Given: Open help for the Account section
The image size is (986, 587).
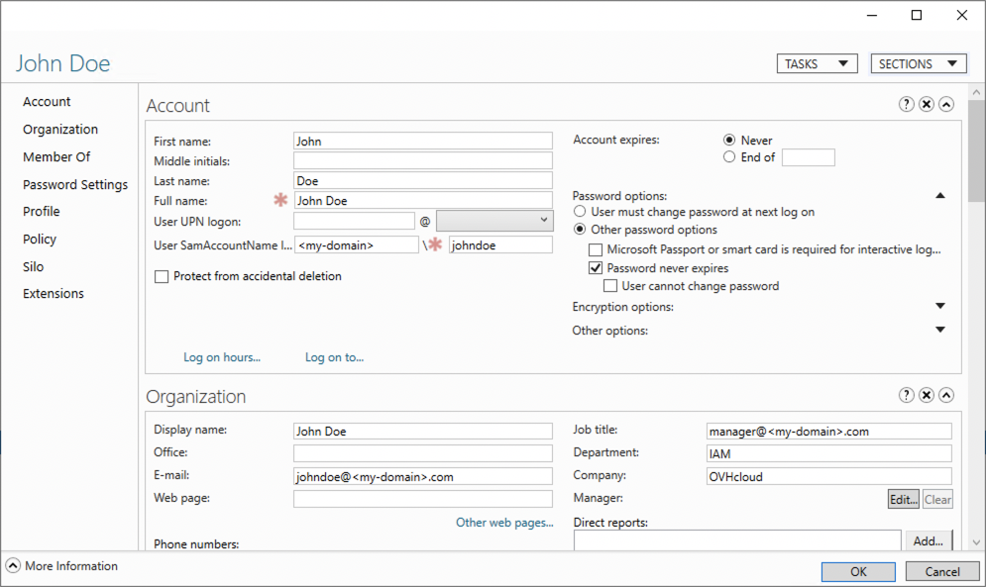Looking at the screenshot, I should point(906,105).
